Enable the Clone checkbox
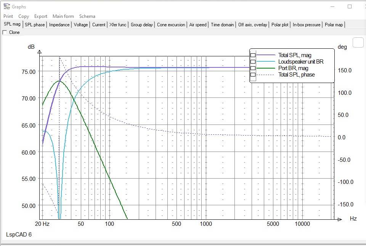The image size is (366, 246). (x=5, y=32)
